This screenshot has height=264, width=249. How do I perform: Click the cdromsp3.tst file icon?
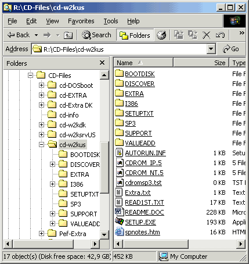[x=120, y=182]
